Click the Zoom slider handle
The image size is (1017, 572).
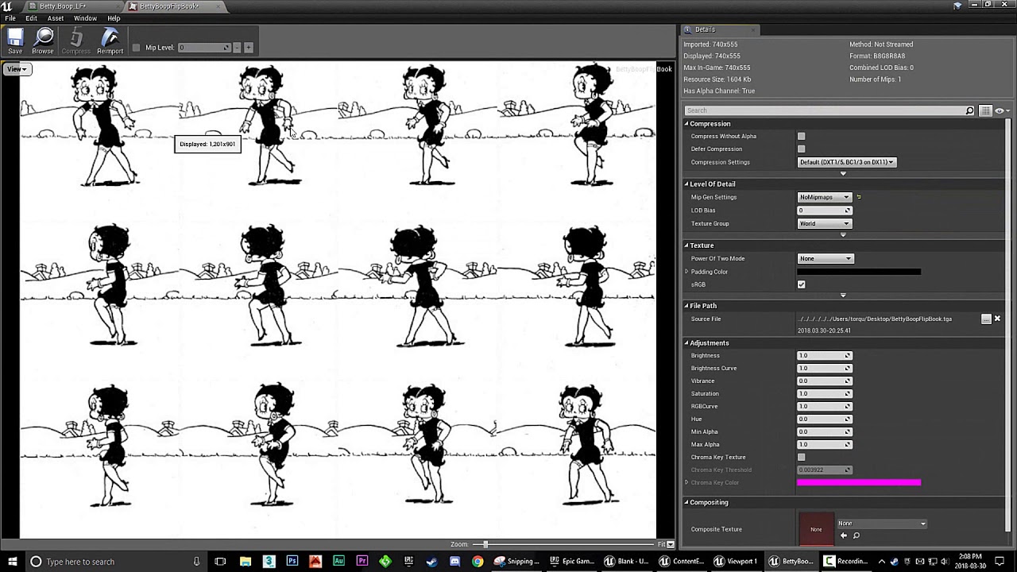coord(485,544)
